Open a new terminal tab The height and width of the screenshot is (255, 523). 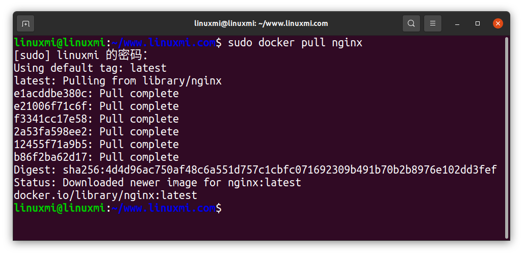[26, 23]
